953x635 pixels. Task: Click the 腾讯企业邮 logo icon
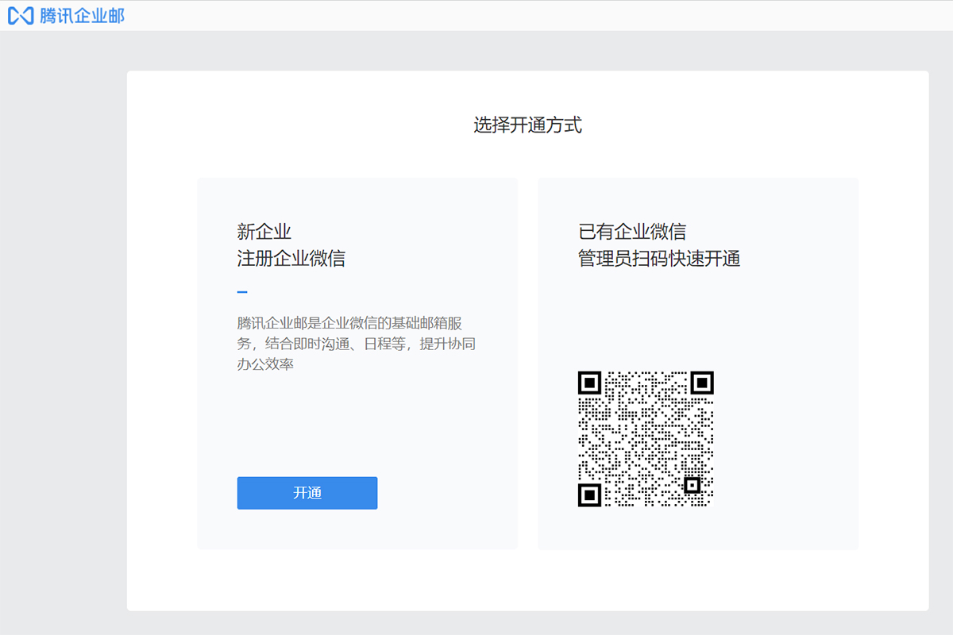tap(21, 16)
